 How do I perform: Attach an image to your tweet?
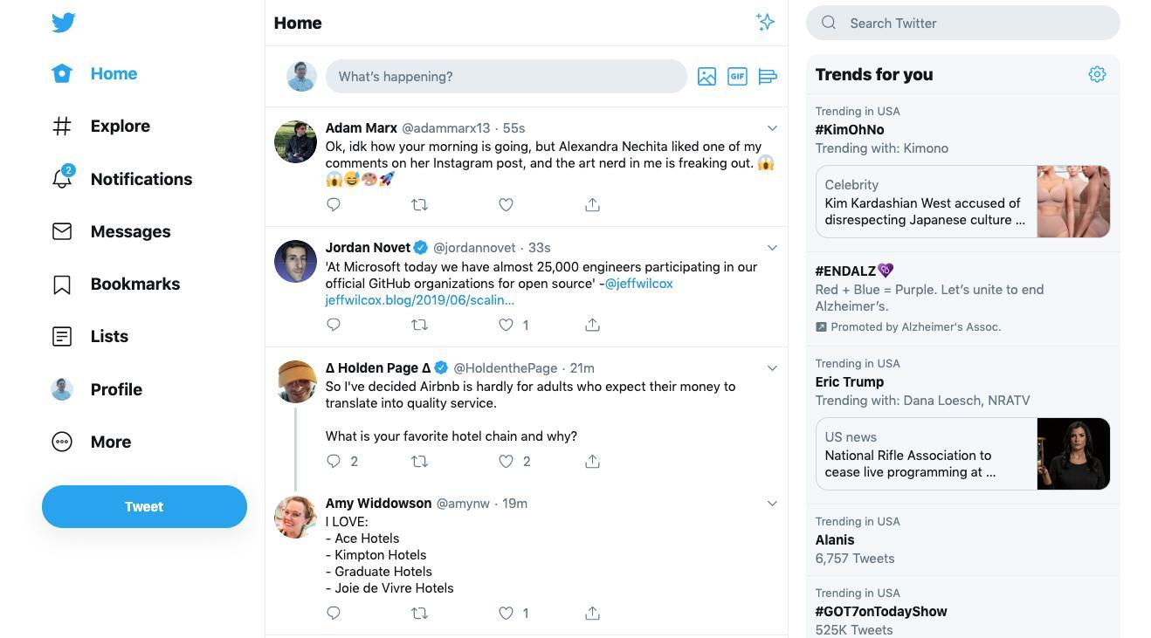[x=706, y=76]
